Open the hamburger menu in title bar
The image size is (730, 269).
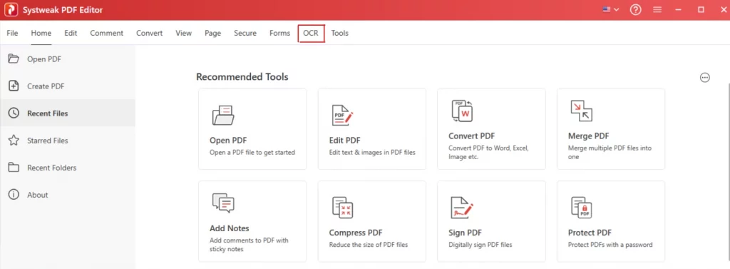point(657,10)
